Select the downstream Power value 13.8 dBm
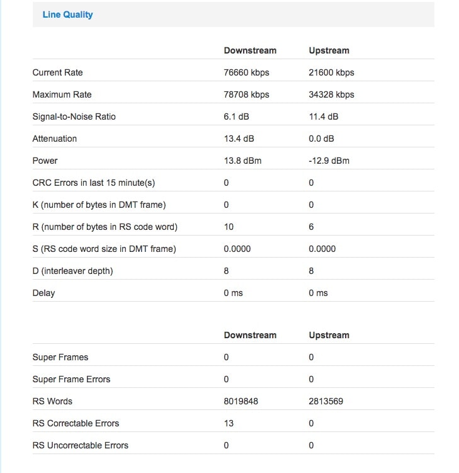 (242, 161)
